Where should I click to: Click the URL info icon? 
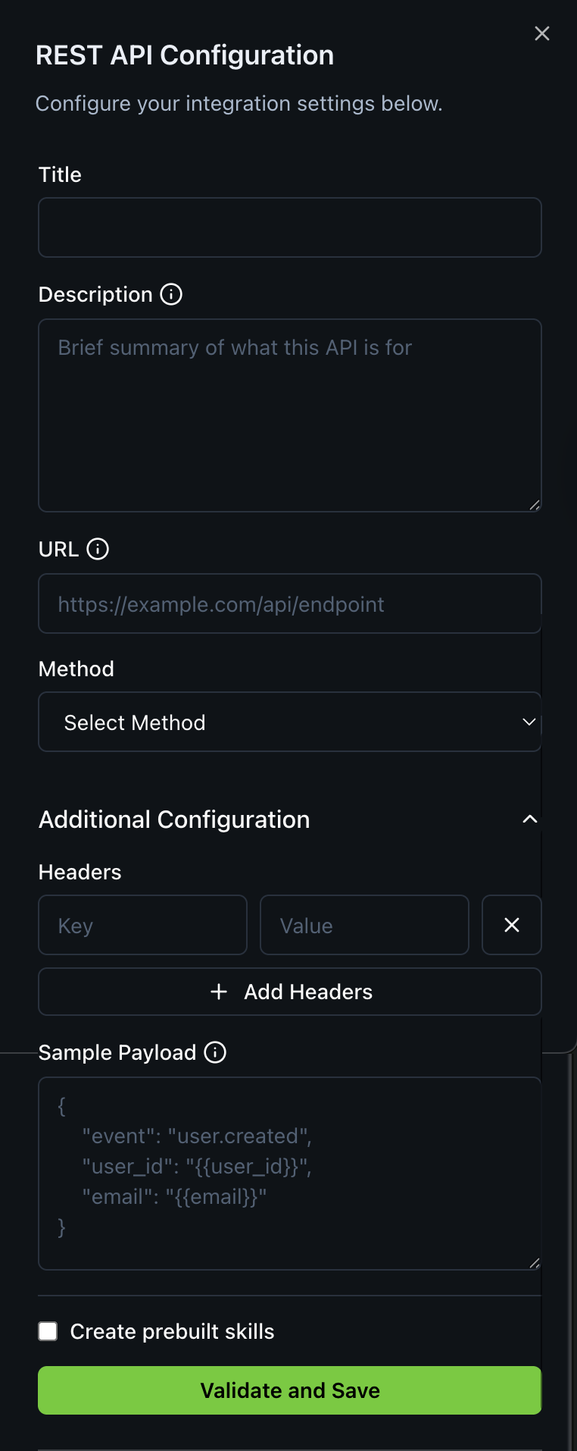[98, 549]
